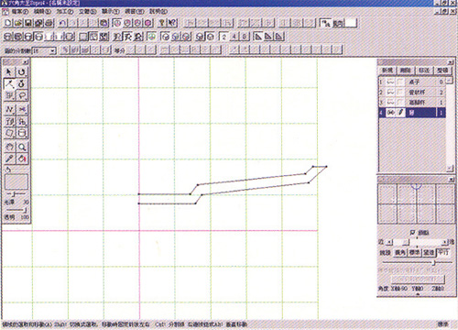The height and width of the screenshot is (330, 458).
Task: Click the second button atop layer panel
Action: 406,71
